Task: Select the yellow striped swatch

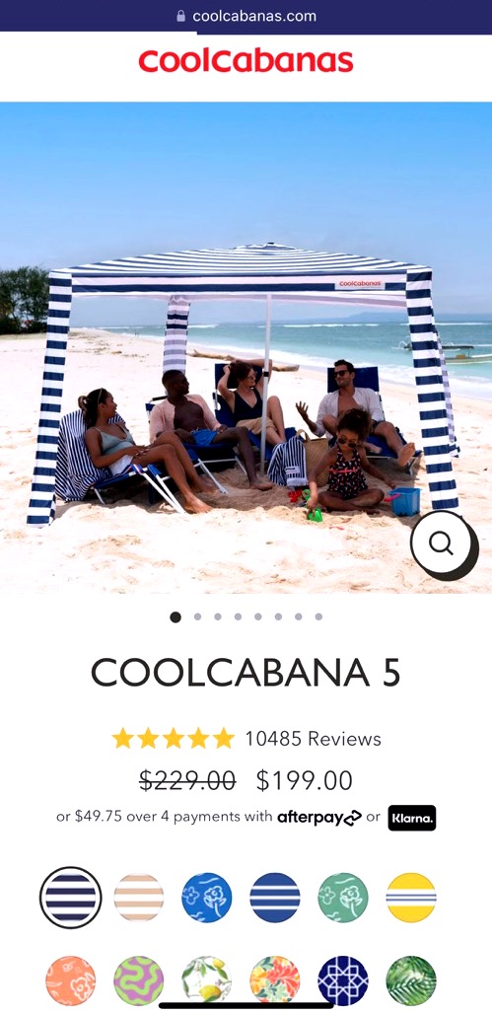Action: click(411, 898)
